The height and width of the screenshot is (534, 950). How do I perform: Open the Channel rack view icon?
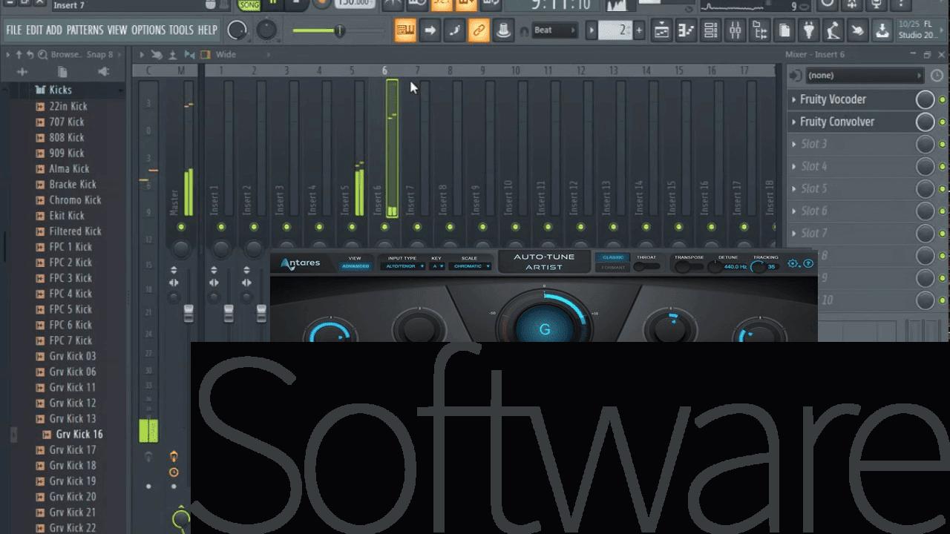(x=711, y=30)
